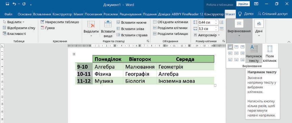Click the Видалити delete table icon
The height and width of the screenshot is (123, 292).
tap(91, 24)
